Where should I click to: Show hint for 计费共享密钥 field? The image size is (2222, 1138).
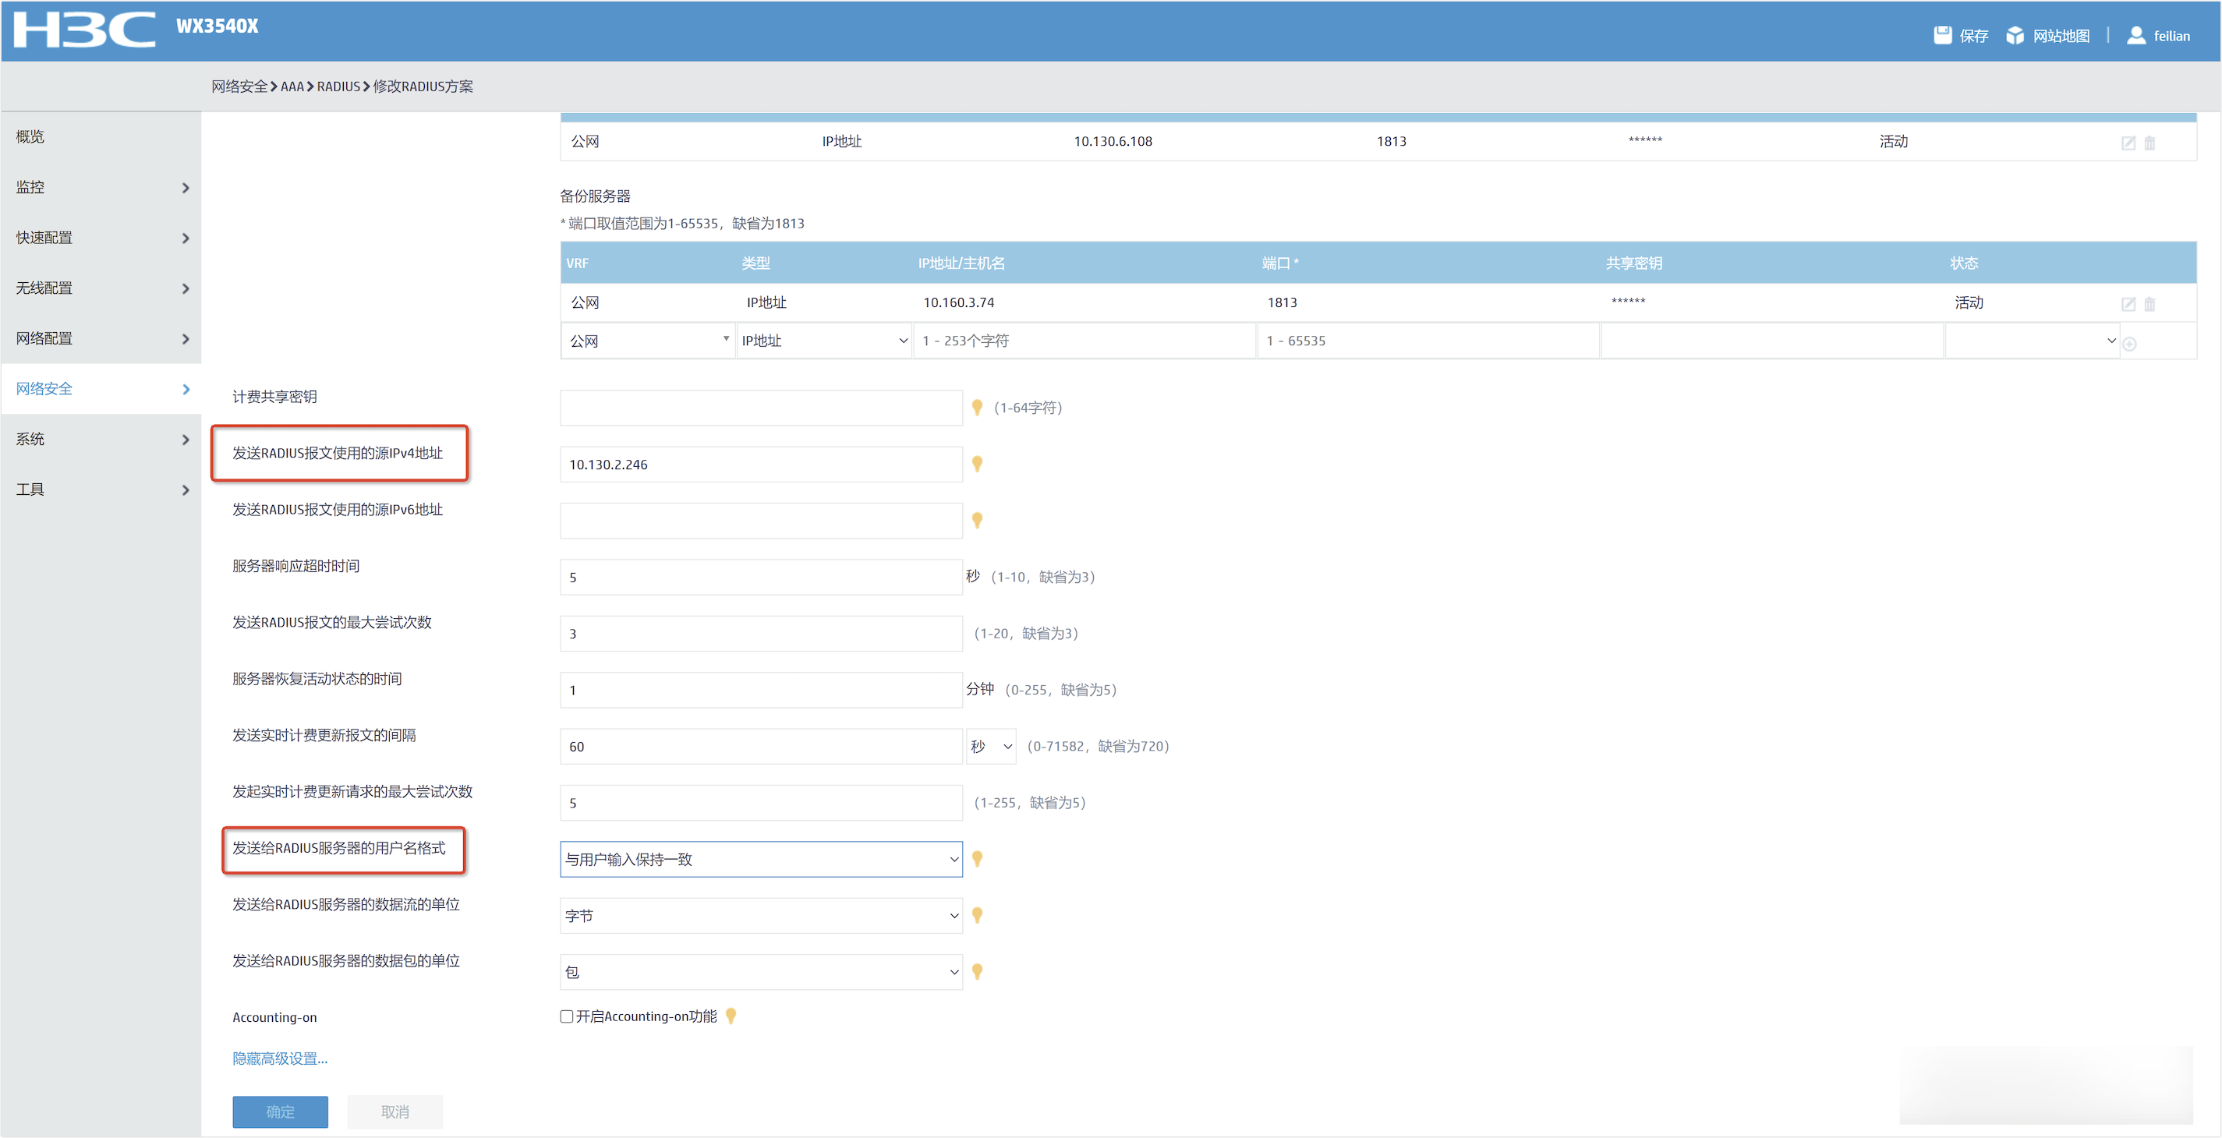pos(978,407)
